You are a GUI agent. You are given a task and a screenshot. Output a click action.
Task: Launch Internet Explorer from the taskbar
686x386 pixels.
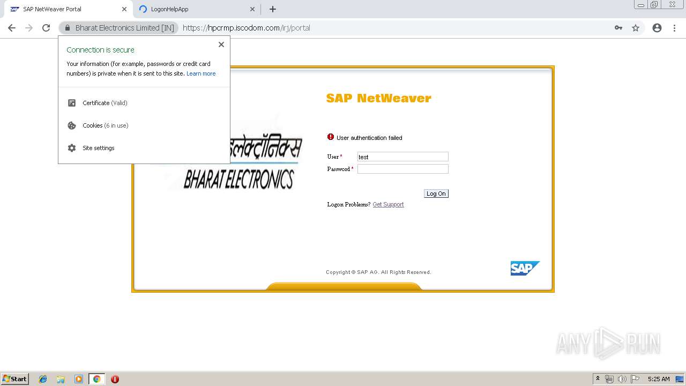click(x=43, y=379)
